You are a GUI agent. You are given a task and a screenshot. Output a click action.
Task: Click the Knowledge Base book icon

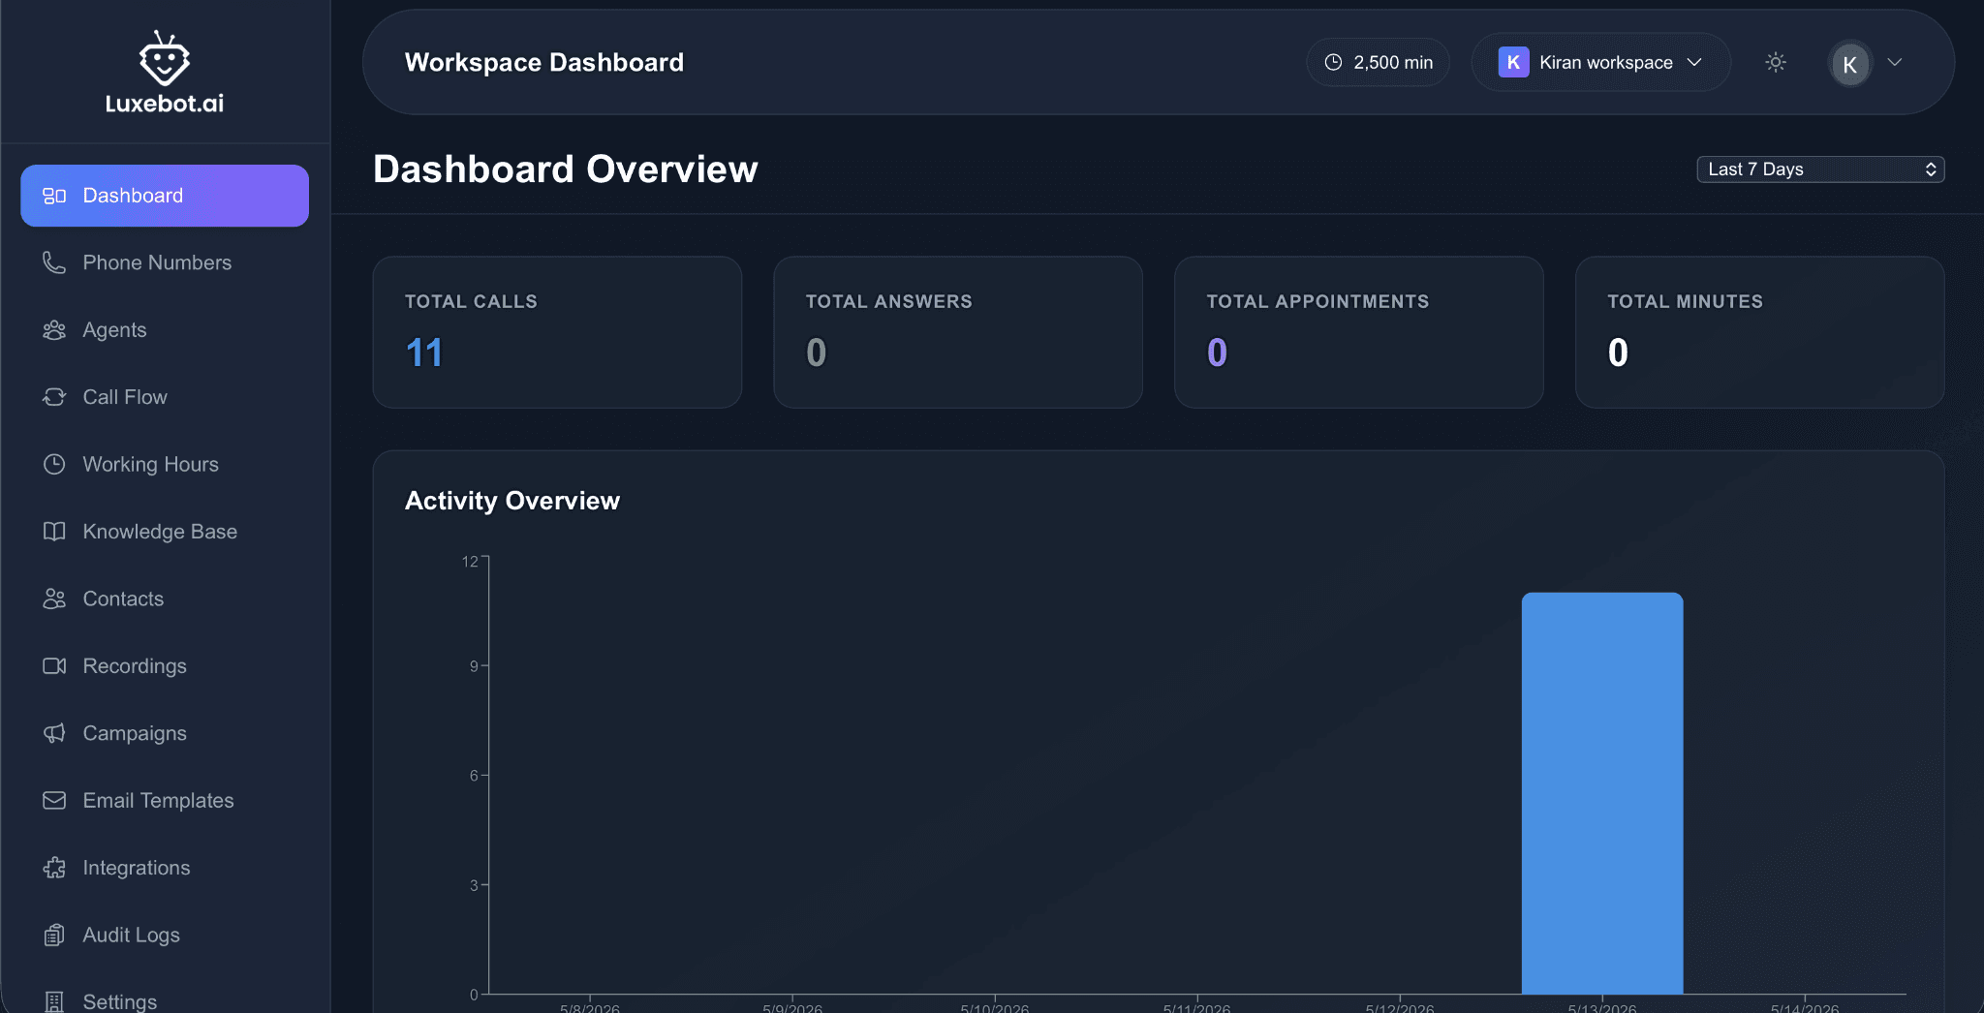coord(54,532)
